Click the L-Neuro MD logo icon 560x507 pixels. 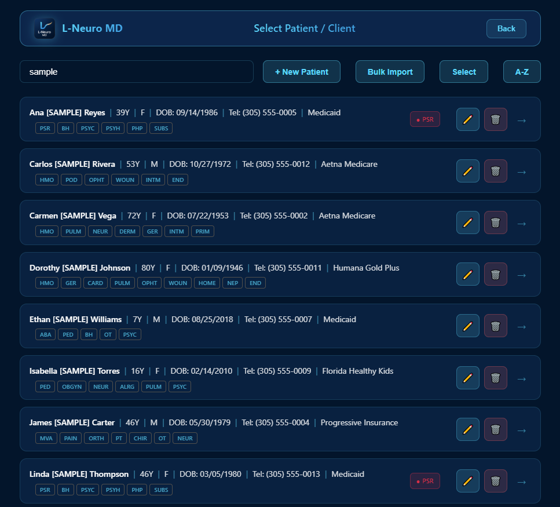44,28
